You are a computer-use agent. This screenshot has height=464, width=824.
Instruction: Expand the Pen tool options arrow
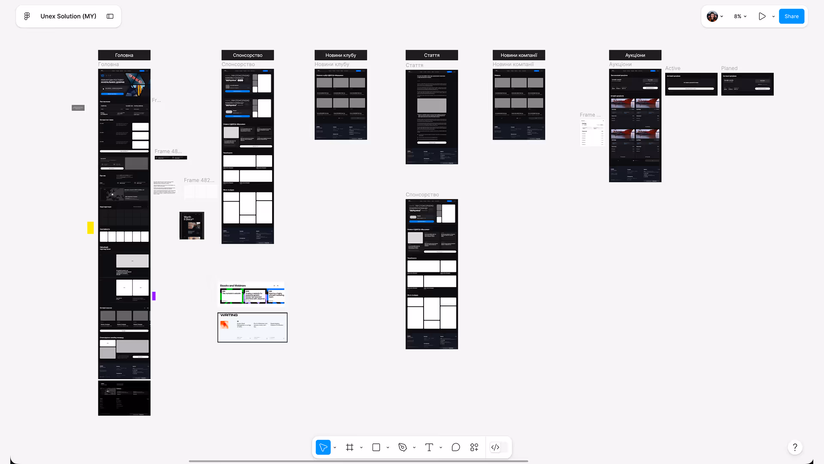point(414,448)
